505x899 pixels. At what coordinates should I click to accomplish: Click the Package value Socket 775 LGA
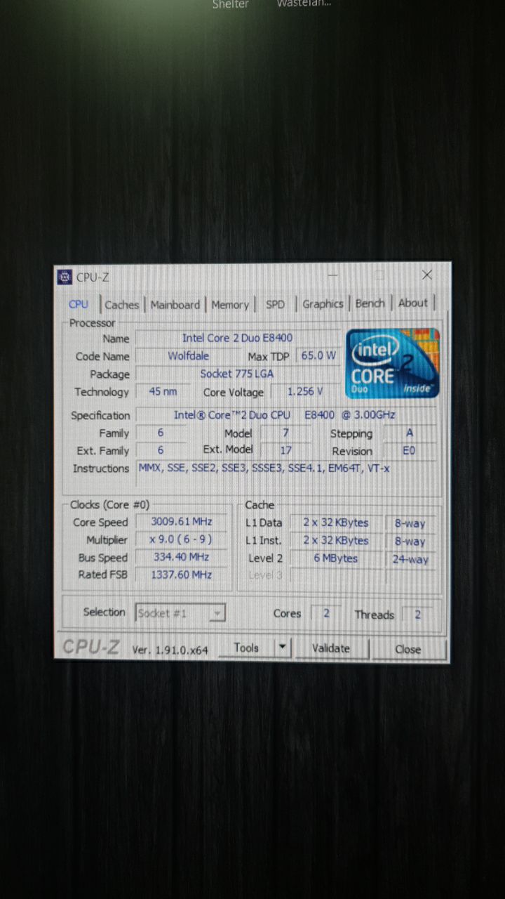[x=237, y=374]
